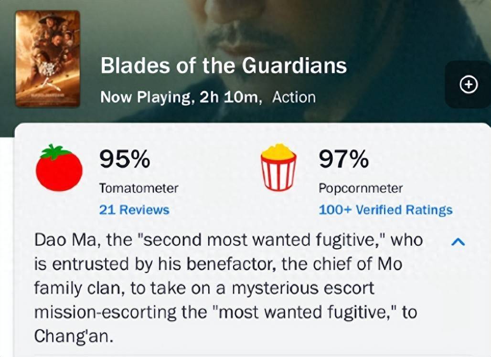
Task: Click the synopsis line starting with mission-escorting
Action: coord(225,313)
